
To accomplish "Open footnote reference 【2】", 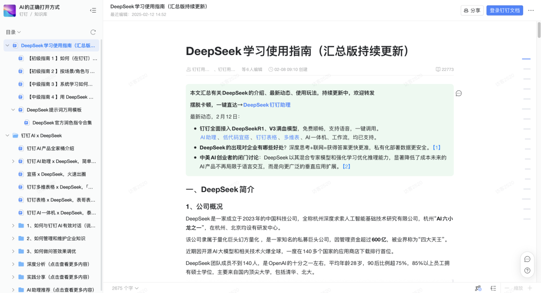I will pyautogui.click(x=347, y=166).
